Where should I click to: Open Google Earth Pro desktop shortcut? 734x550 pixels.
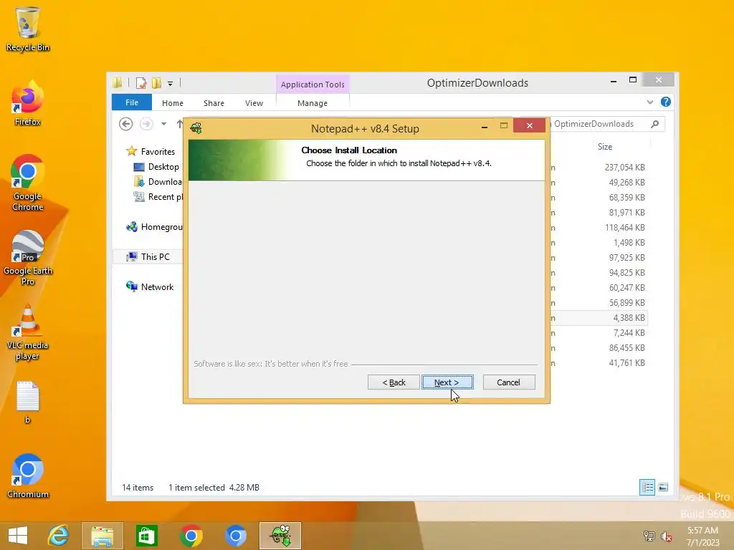point(28,257)
